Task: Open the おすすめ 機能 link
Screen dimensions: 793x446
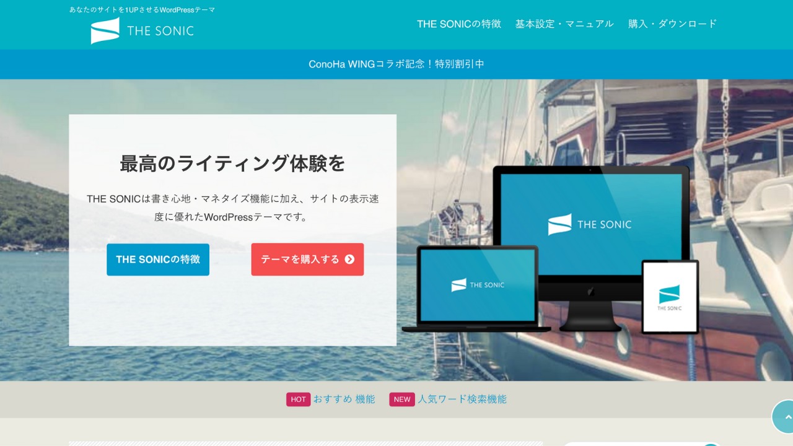Action: point(344,399)
